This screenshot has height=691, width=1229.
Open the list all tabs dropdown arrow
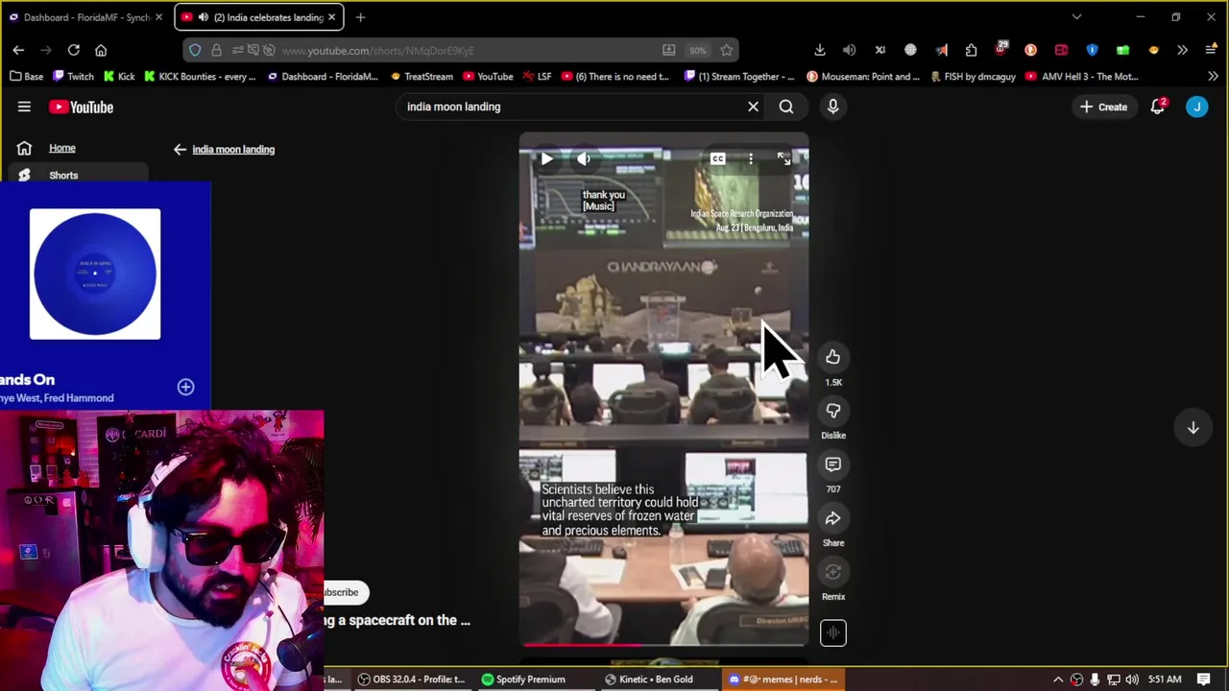click(1076, 17)
